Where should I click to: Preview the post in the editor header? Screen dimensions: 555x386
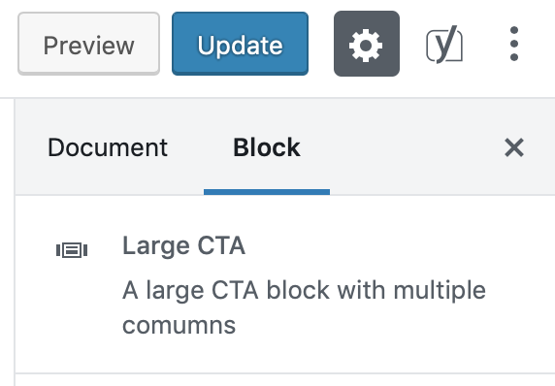pos(89,44)
